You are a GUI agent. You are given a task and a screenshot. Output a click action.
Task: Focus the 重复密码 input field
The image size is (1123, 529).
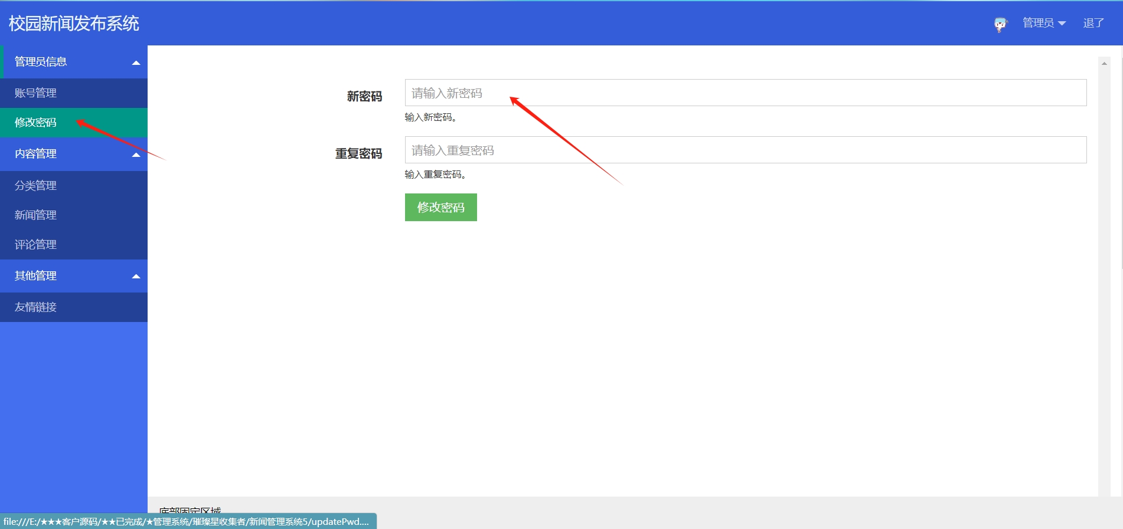coord(746,150)
